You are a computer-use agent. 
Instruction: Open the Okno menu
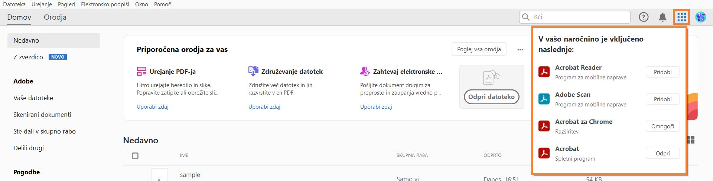141,4
